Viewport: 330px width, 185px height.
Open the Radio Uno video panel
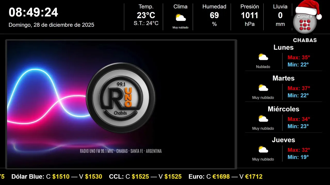tap(121, 104)
